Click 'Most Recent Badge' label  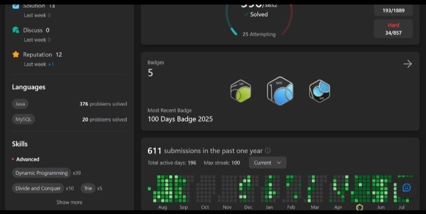(170, 111)
